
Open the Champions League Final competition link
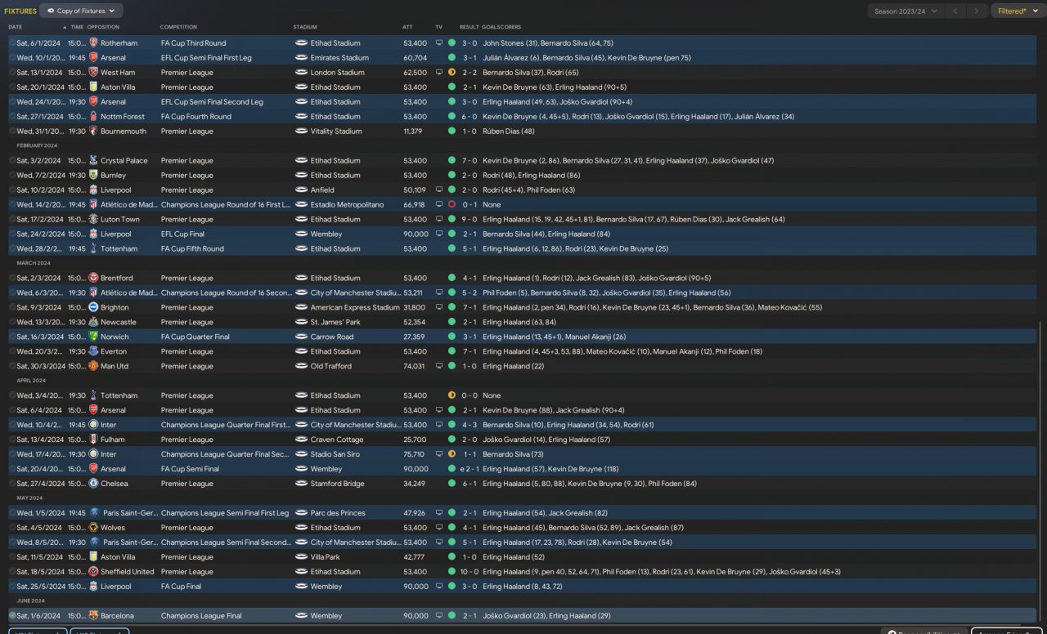coord(202,617)
